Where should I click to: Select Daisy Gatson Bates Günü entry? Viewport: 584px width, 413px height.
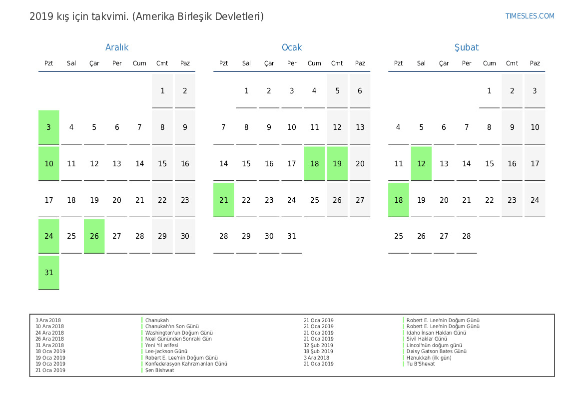[x=436, y=352]
